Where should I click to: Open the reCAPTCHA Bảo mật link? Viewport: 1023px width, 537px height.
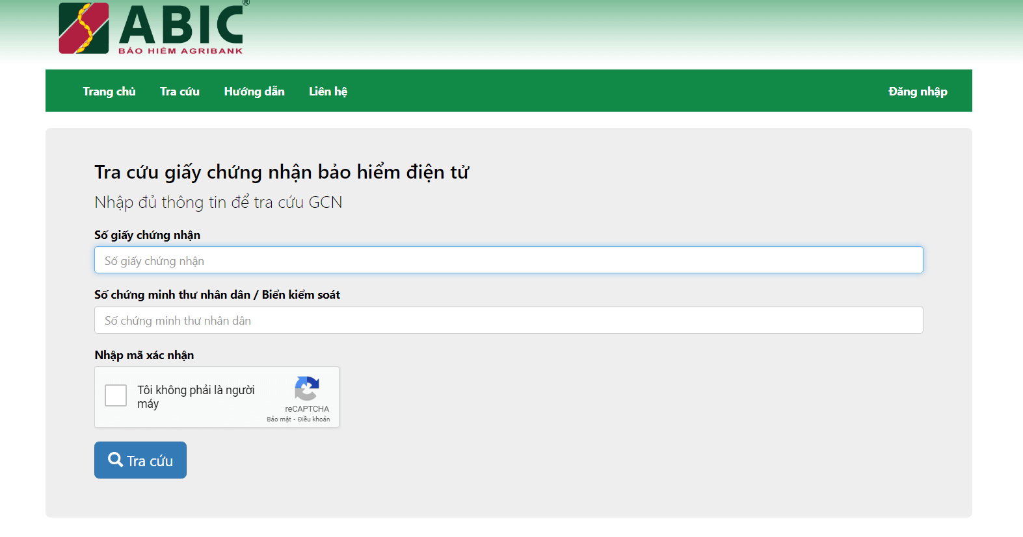[279, 419]
